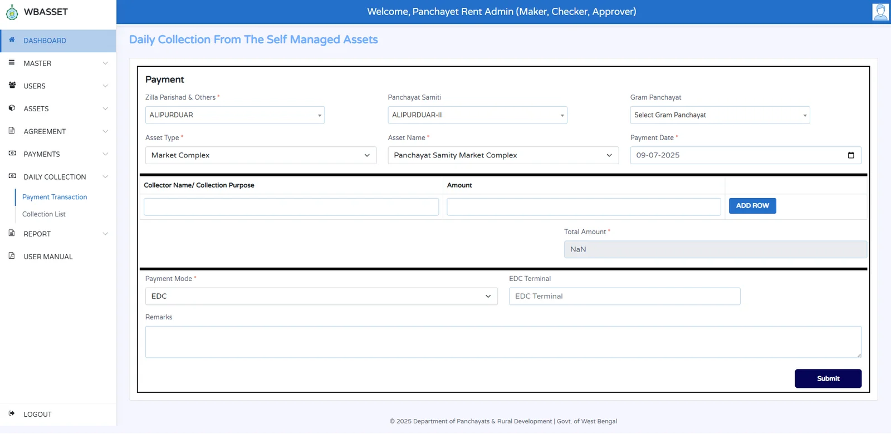Image resolution: width=891 pixels, height=434 pixels.
Task: Open the Gram Panchayat dropdown
Action: (x=719, y=115)
